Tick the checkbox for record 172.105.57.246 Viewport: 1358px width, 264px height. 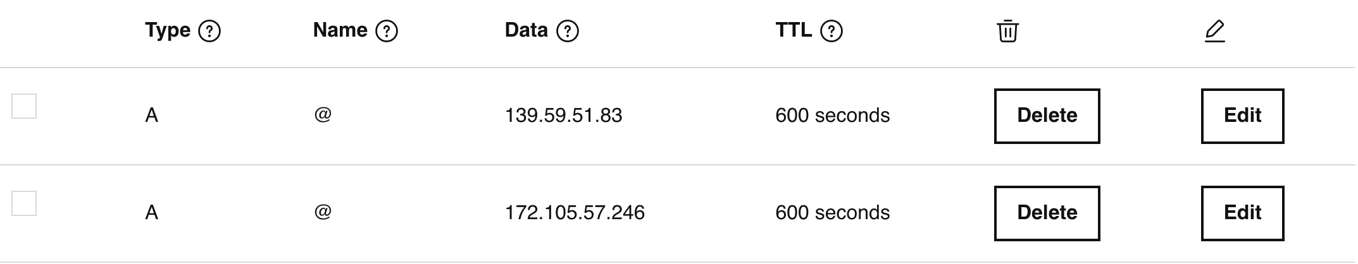(24, 203)
